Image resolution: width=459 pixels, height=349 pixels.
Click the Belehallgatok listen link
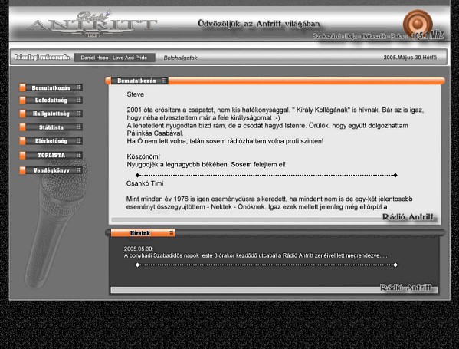coord(180,58)
